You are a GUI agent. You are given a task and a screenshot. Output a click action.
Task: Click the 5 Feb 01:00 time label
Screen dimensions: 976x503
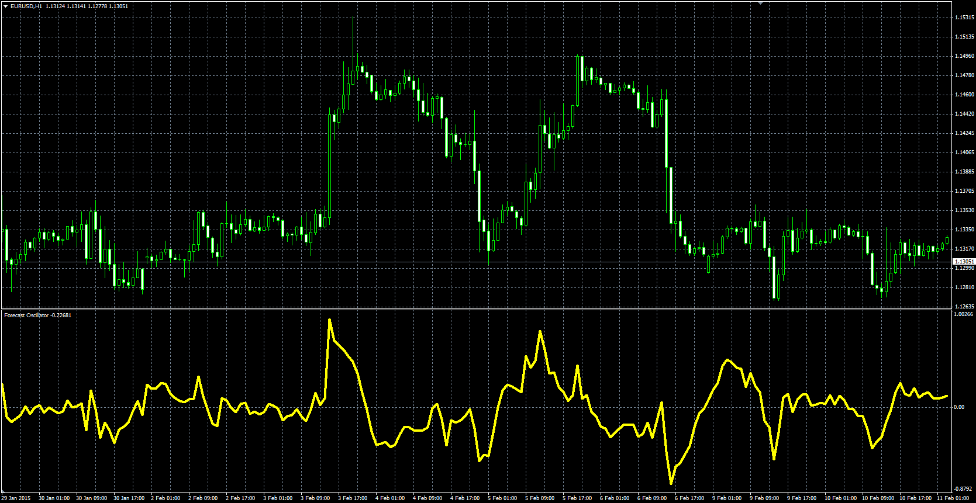click(x=503, y=498)
